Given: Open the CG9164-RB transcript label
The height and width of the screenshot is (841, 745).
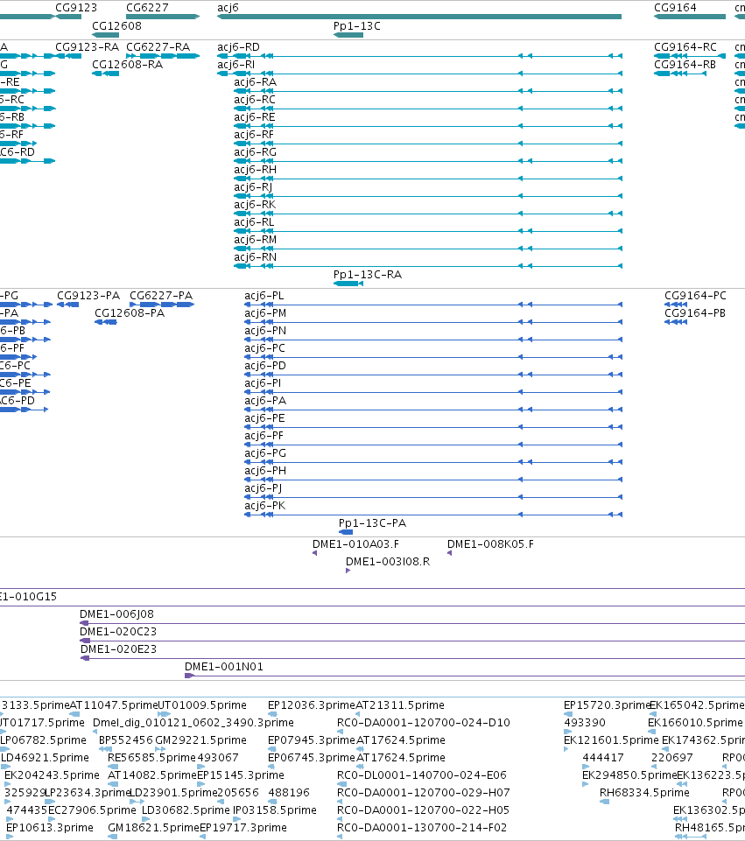Looking at the screenshot, I should coord(685,65).
